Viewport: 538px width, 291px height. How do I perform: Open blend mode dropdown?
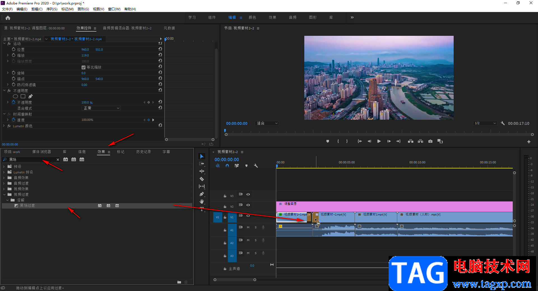click(x=101, y=108)
